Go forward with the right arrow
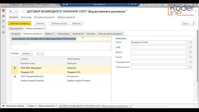This screenshot has height=112, width=199. click(16, 12)
